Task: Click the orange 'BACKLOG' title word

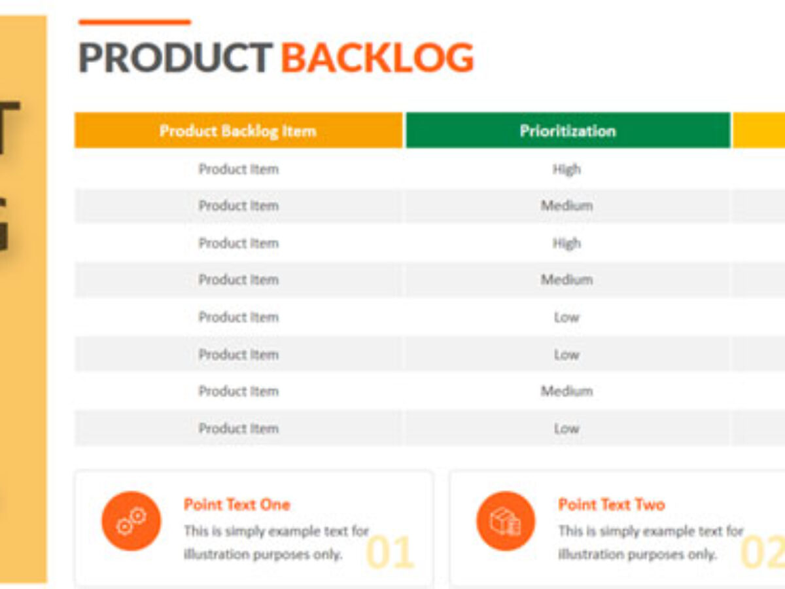Action: (377, 58)
